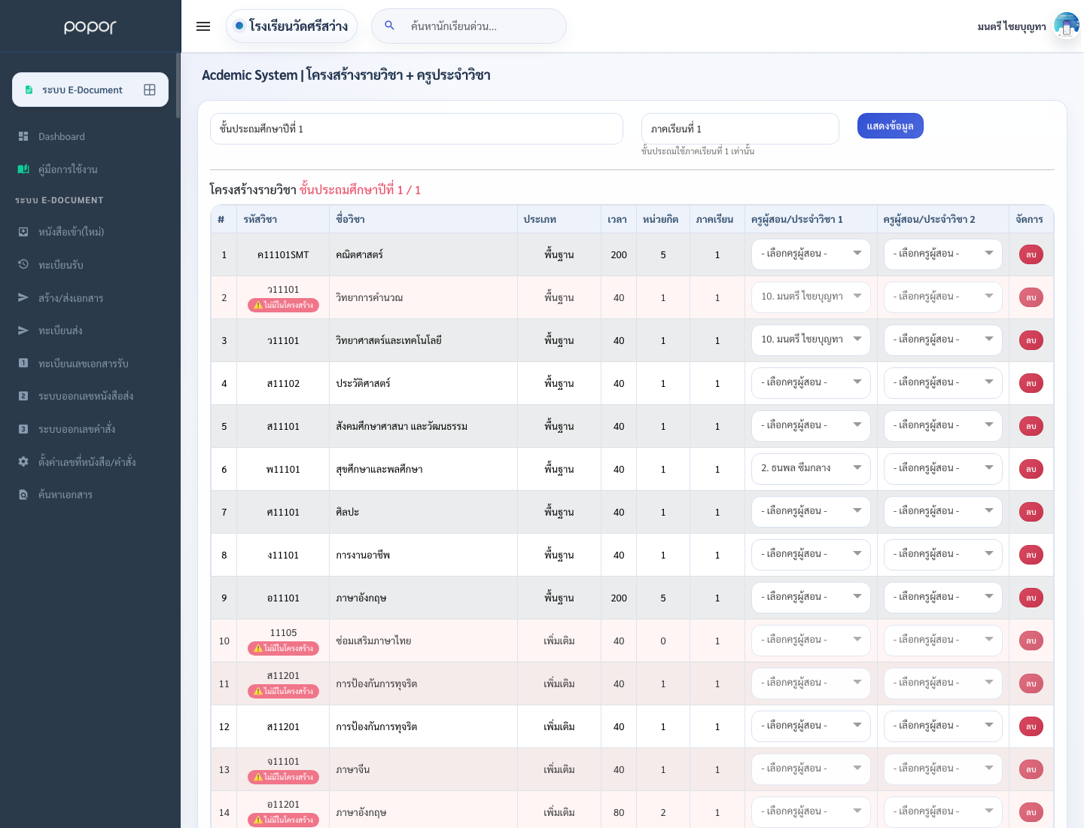Delete the ประวัติศาสตร์ row

tap(1031, 383)
